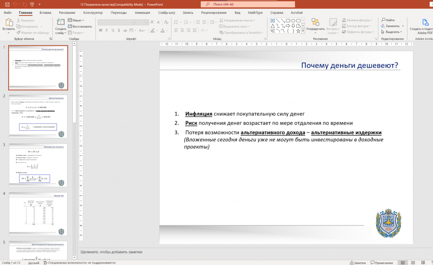Image resolution: width=433 pixels, height=265 pixels.
Task: Click the Вставить paste icon
Action: pos(8,23)
